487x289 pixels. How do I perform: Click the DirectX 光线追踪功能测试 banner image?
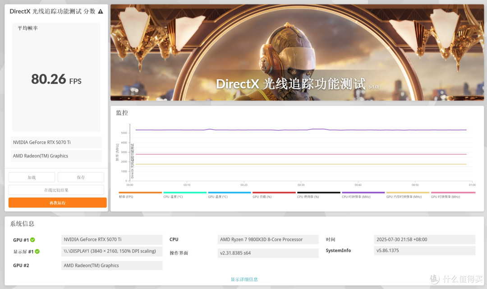[x=297, y=52]
